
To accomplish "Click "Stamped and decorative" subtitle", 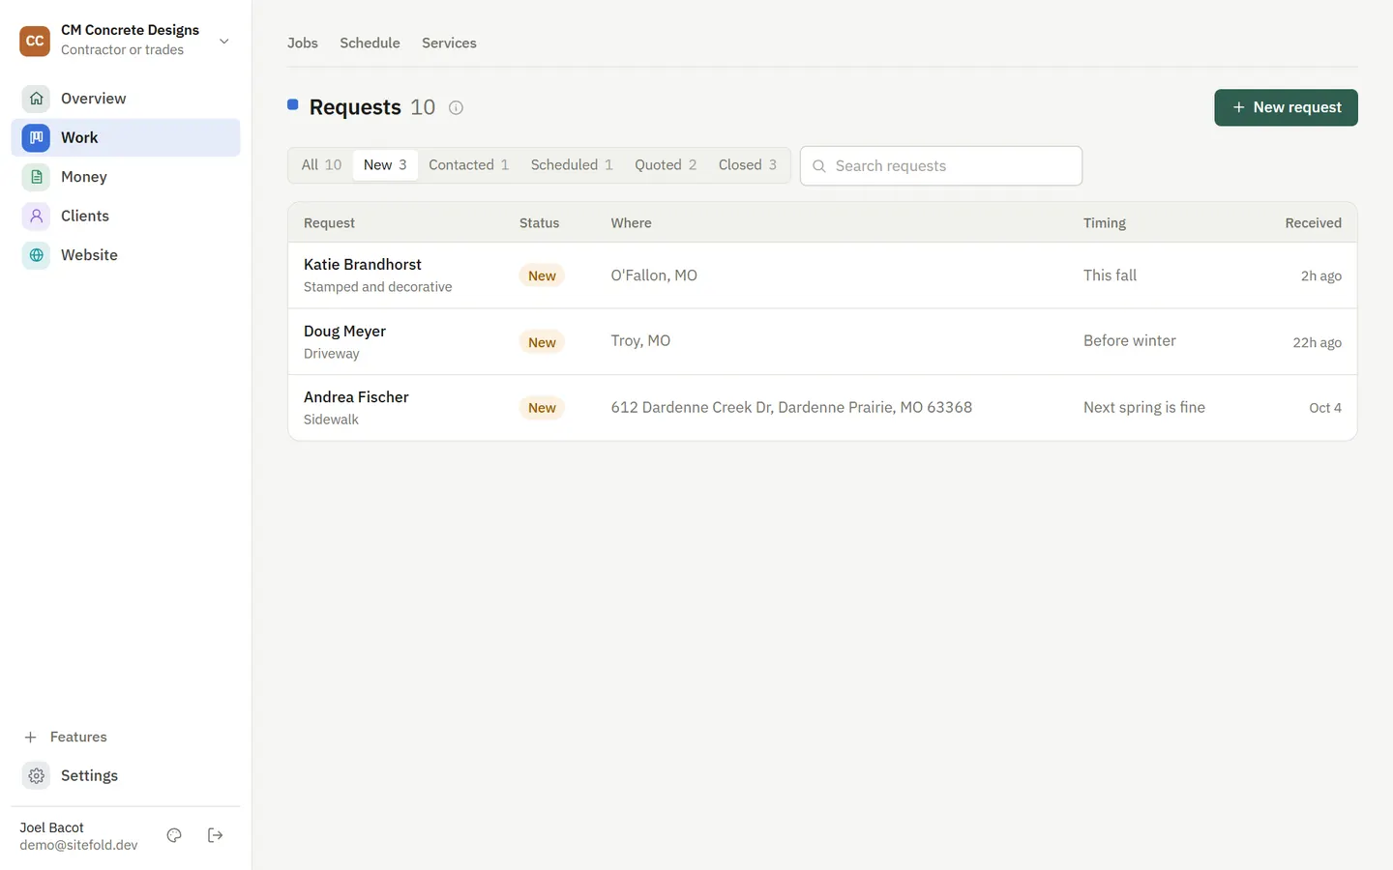I will [x=377, y=287].
